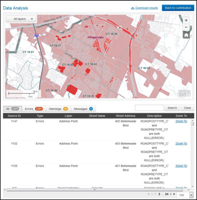This screenshot has width=197, height=200.
Task: Open the All layers dropdown
Action: 21,19
